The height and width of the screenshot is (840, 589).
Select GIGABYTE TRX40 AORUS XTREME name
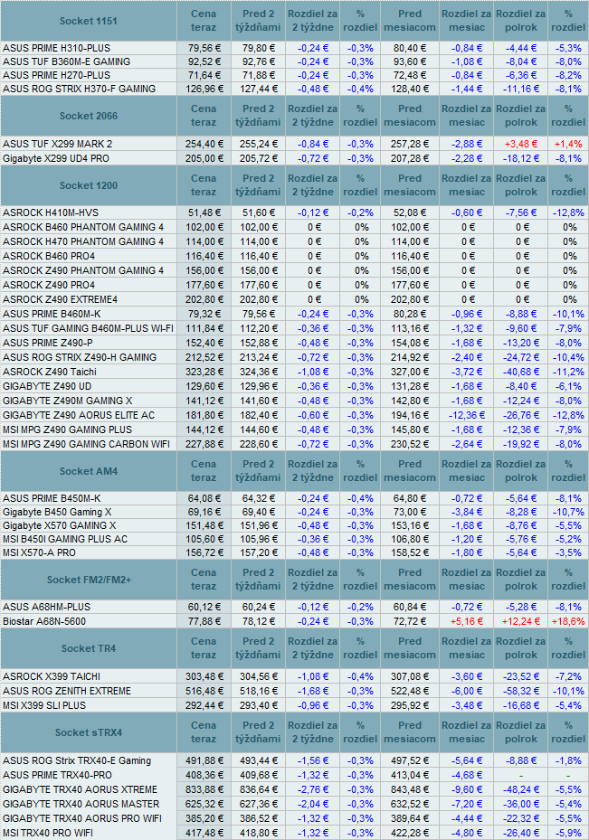pyautogui.click(x=80, y=789)
